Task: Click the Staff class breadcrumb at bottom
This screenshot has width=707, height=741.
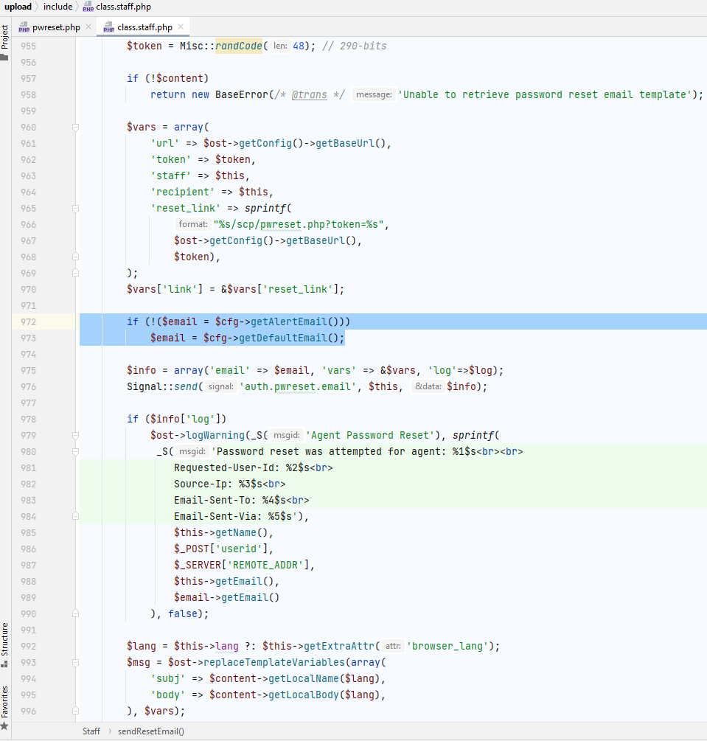Action: point(91,731)
